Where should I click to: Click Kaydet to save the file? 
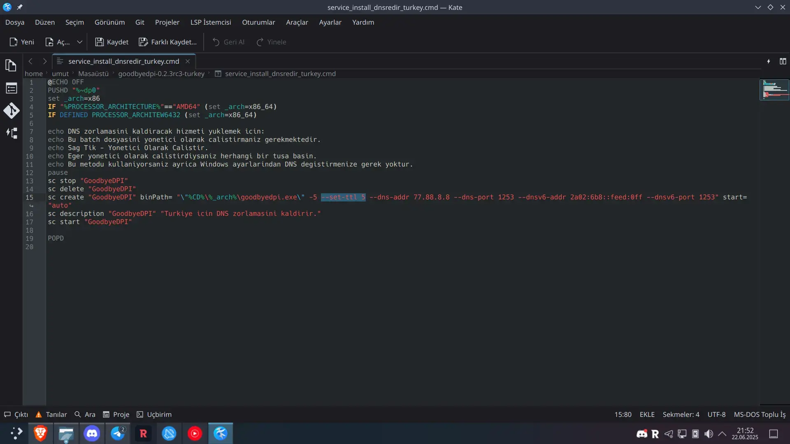pos(112,42)
